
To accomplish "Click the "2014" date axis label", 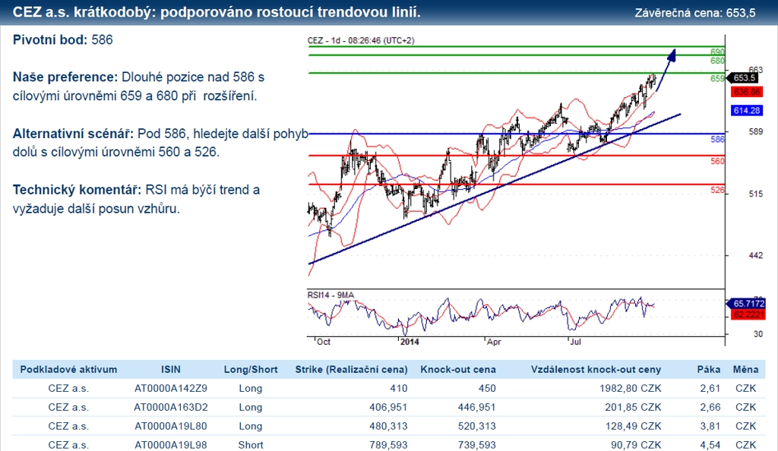I will [x=410, y=342].
